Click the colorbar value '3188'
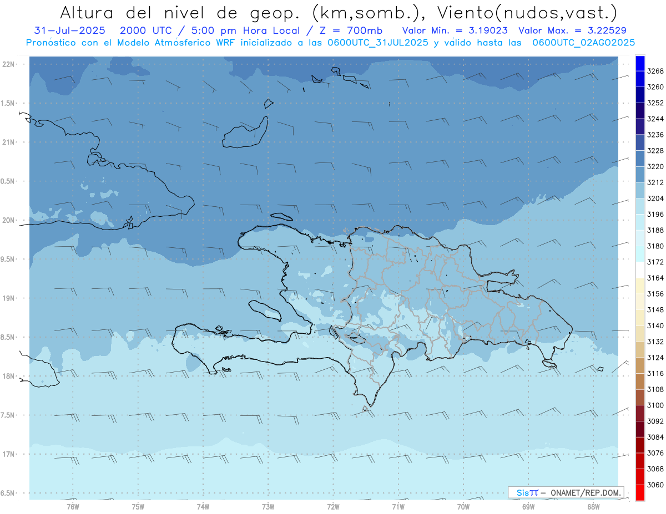The height and width of the screenshot is (514, 666). click(655, 230)
